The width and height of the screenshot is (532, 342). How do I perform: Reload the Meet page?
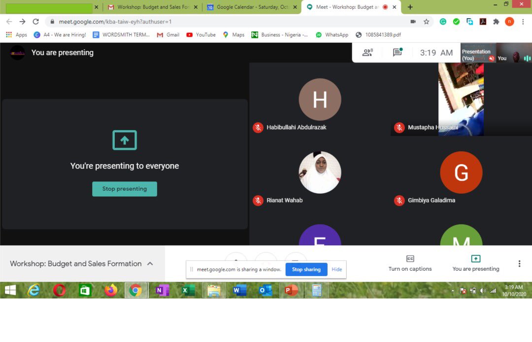click(x=35, y=22)
